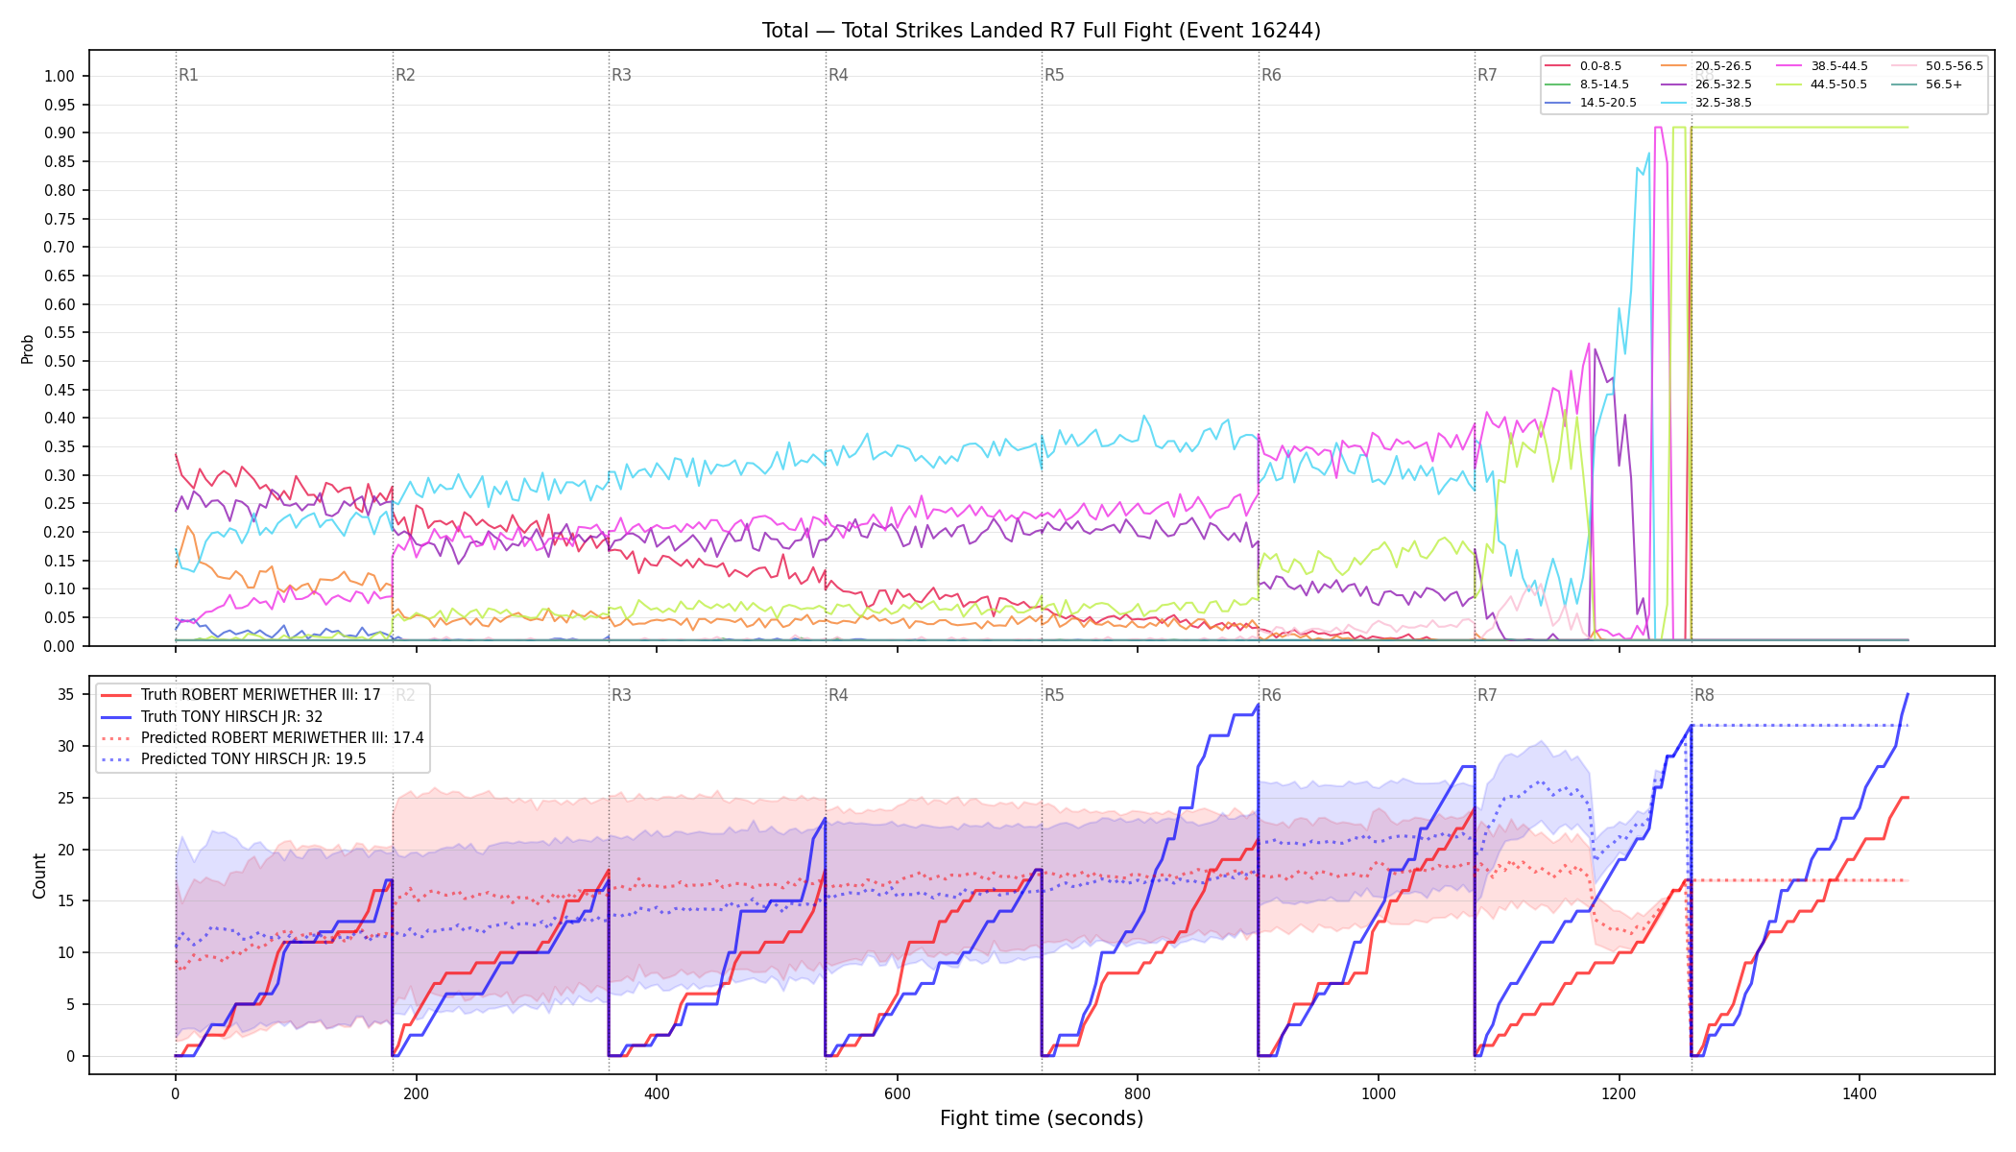Select the R7 marker in the Prob chart
The width and height of the screenshot is (2016, 1152).
coord(1487,75)
